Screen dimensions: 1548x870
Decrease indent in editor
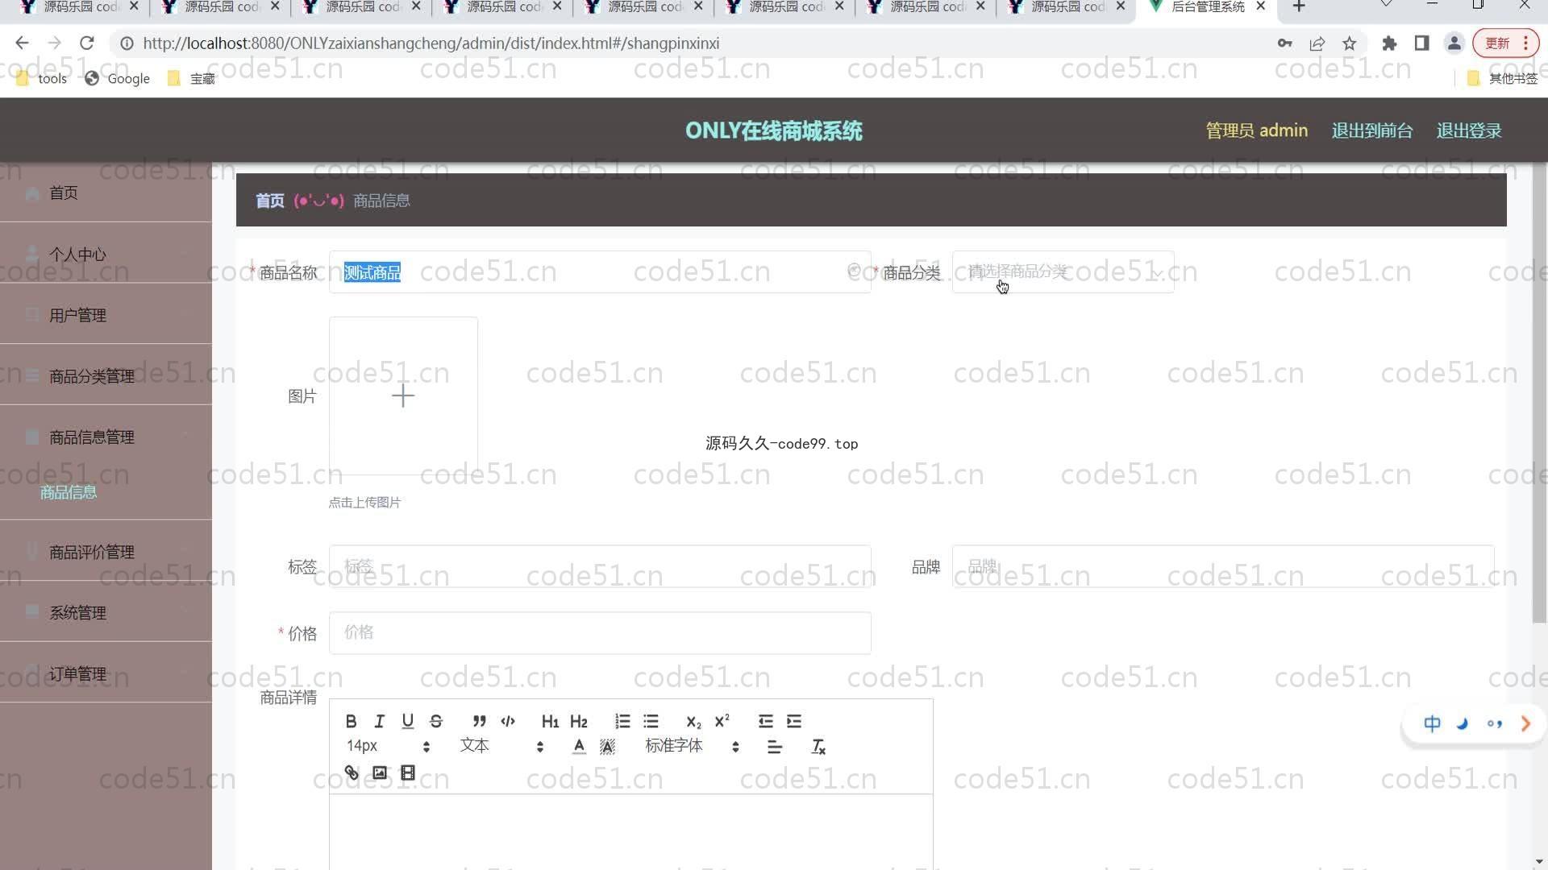coord(765,721)
